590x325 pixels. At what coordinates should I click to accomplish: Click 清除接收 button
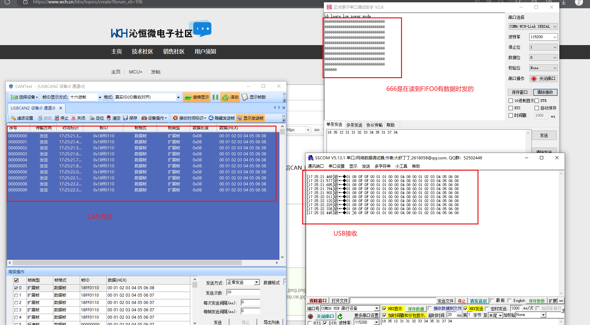(545, 93)
